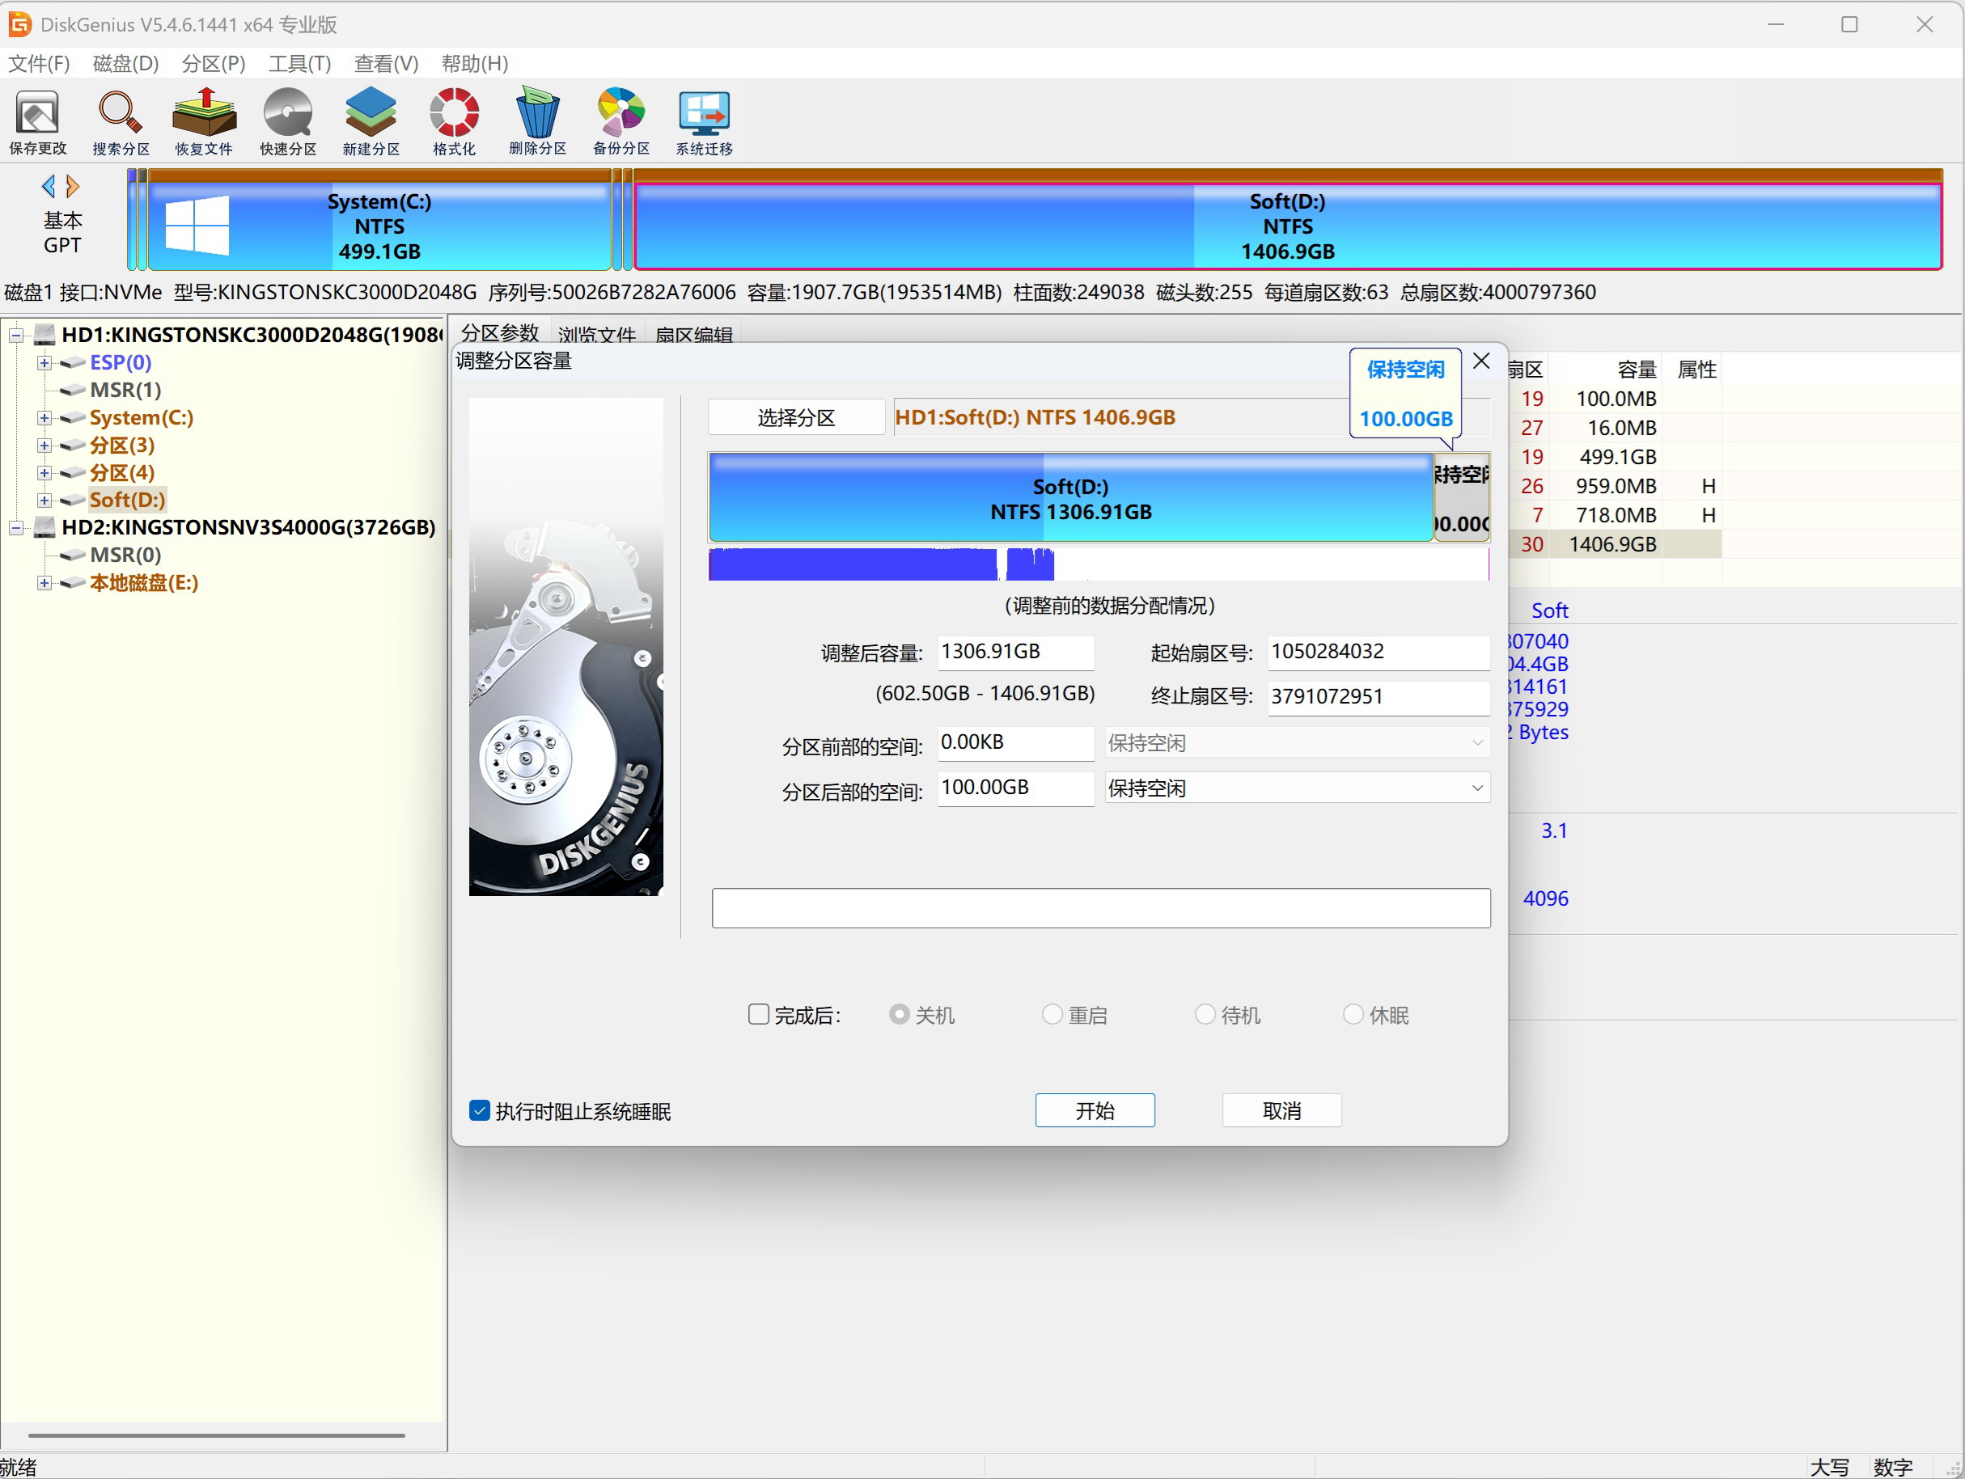Screen dimensions: 1965x1479
Task: Expand the System(C:) tree node
Action: pos(44,417)
